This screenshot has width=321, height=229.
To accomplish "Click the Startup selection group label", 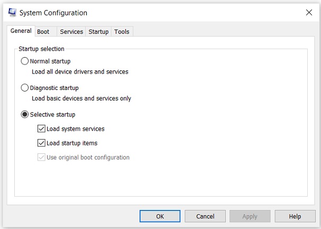I will click(x=41, y=49).
